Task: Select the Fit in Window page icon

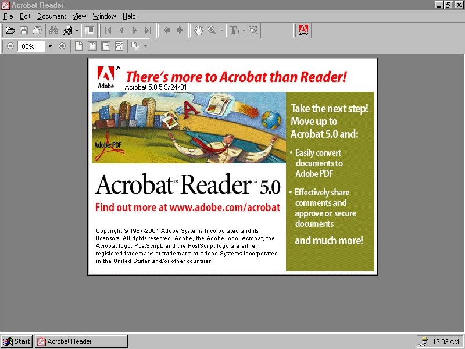Action: [92, 47]
